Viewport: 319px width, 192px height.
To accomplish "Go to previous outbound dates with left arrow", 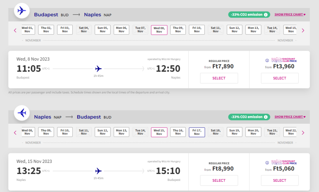I will (x=15, y=30).
